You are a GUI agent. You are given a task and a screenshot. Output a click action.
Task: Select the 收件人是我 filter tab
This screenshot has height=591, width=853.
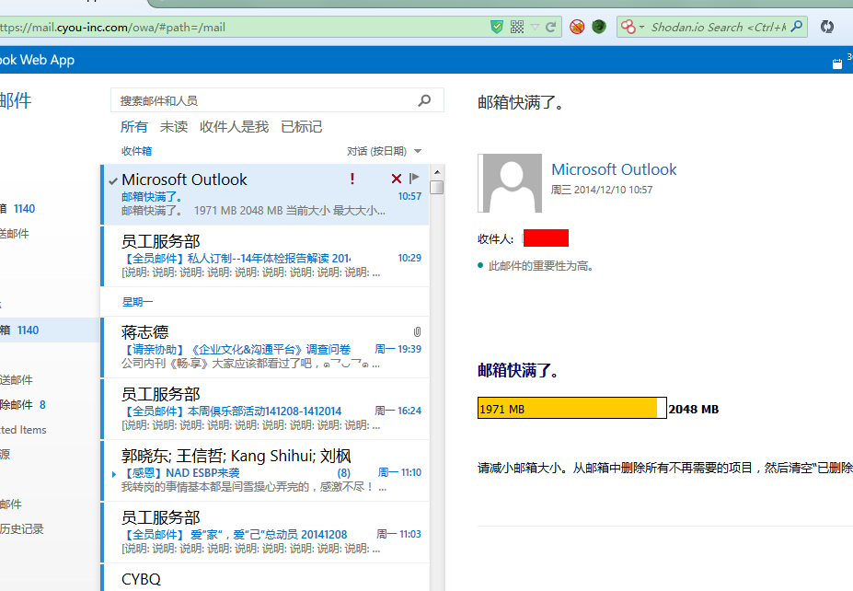(234, 127)
